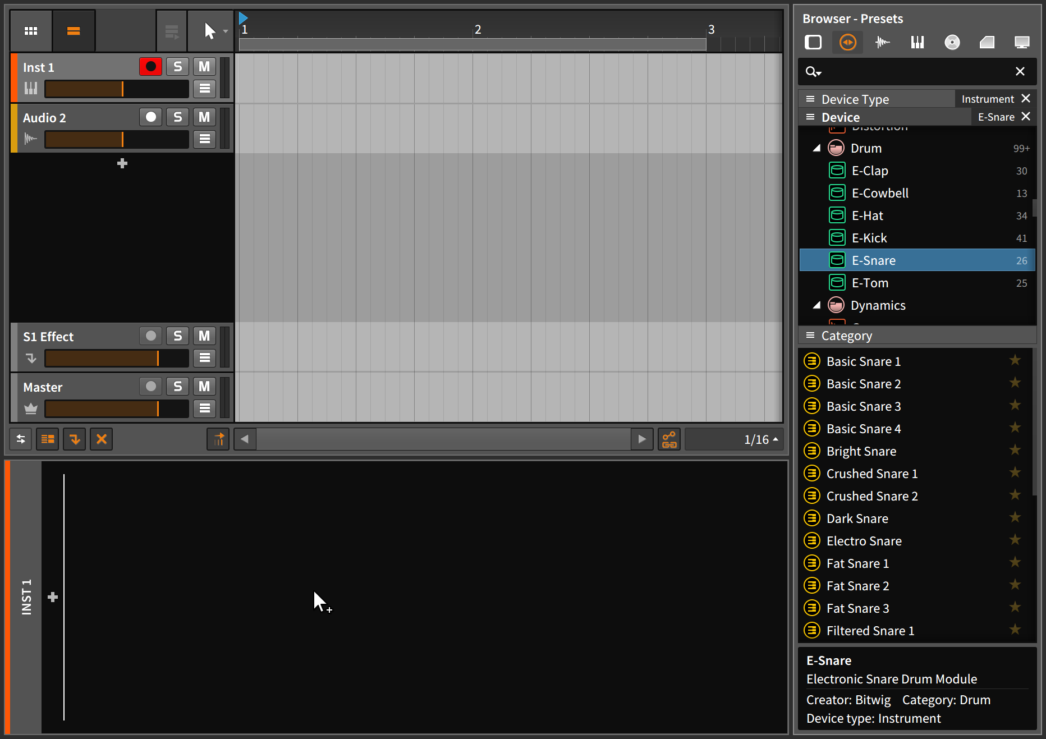The height and width of the screenshot is (739, 1046).
Task: Expand the Dynamics category in the device tree
Action: (x=818, y=305)
